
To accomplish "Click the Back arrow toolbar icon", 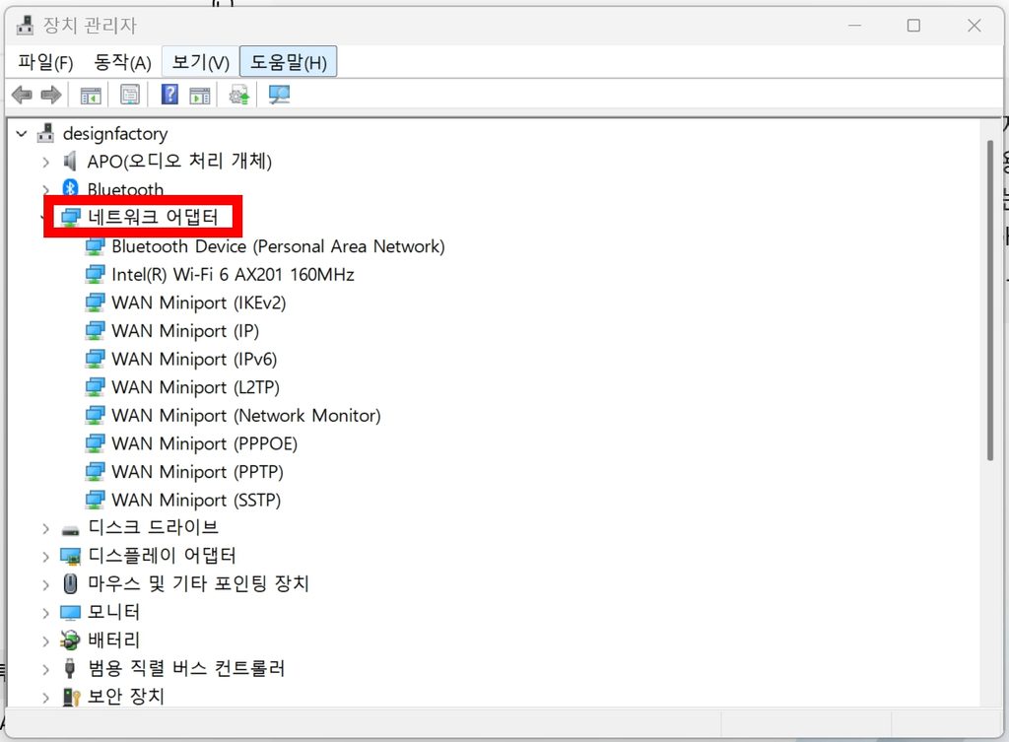I will (x=22, y=96).
